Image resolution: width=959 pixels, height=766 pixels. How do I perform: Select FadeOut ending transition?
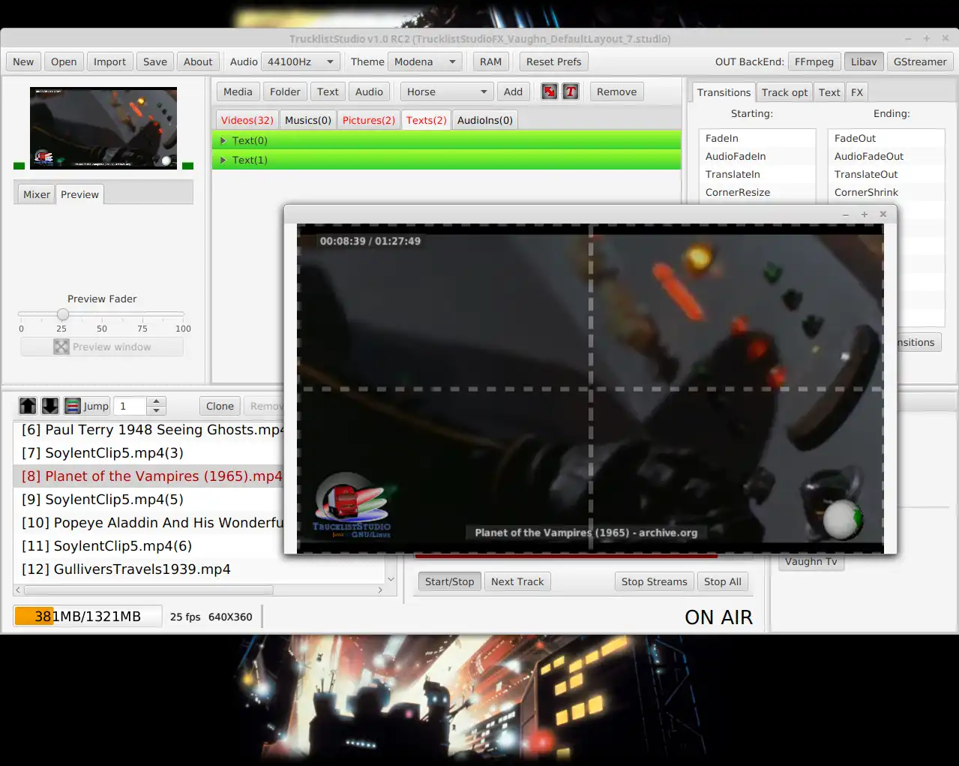pos(886,138)
